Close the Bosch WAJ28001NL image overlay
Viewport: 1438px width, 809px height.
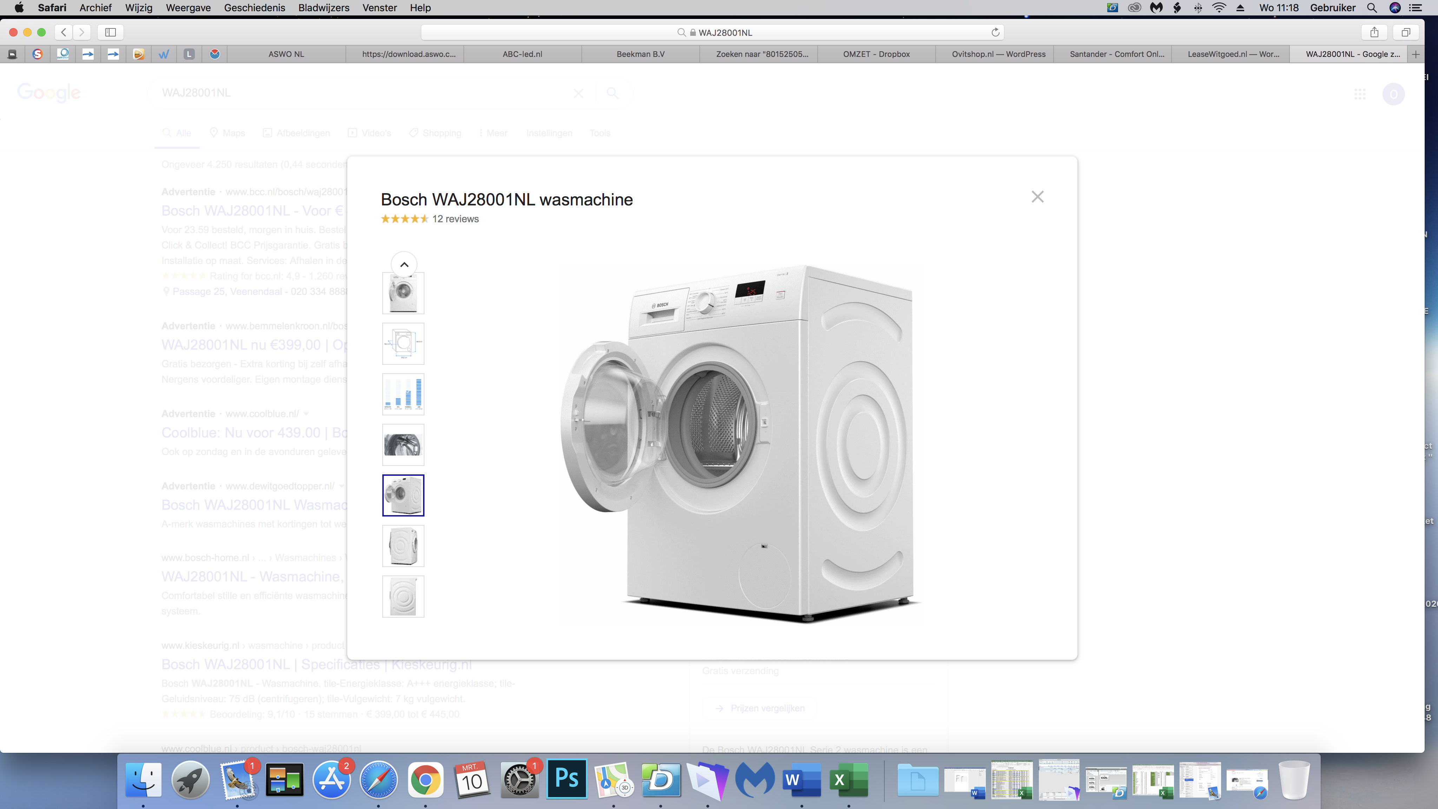[1037, 197]
